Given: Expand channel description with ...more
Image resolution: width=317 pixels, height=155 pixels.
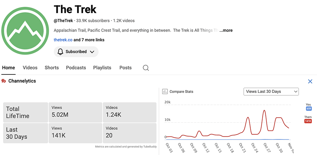Looking at the screenshot, I should click(x=226, y=30).
